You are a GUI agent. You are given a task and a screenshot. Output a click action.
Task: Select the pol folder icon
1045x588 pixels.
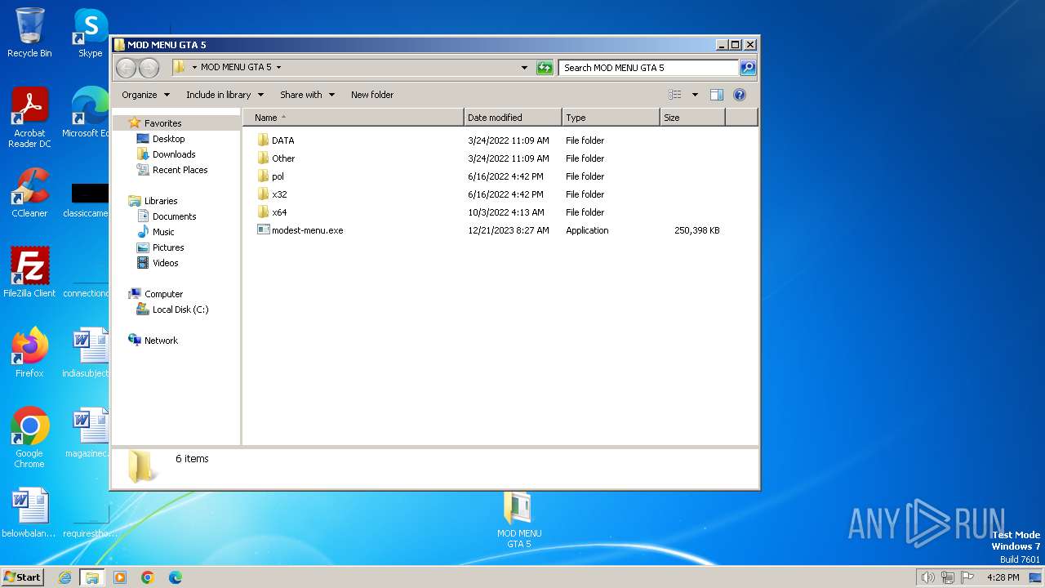tap(263, 176)
